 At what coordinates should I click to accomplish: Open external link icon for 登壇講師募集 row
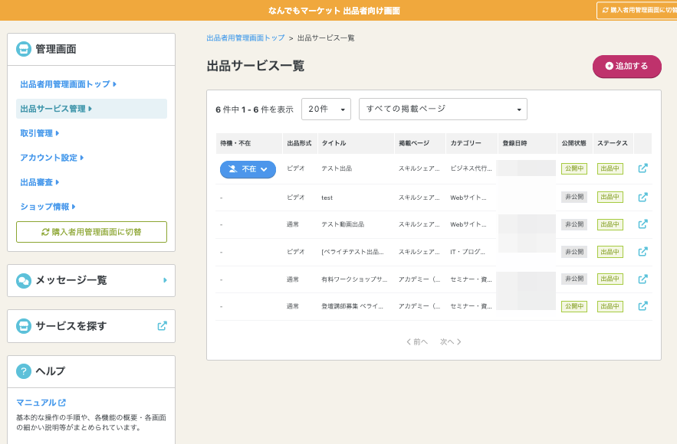tap(642, 306)
